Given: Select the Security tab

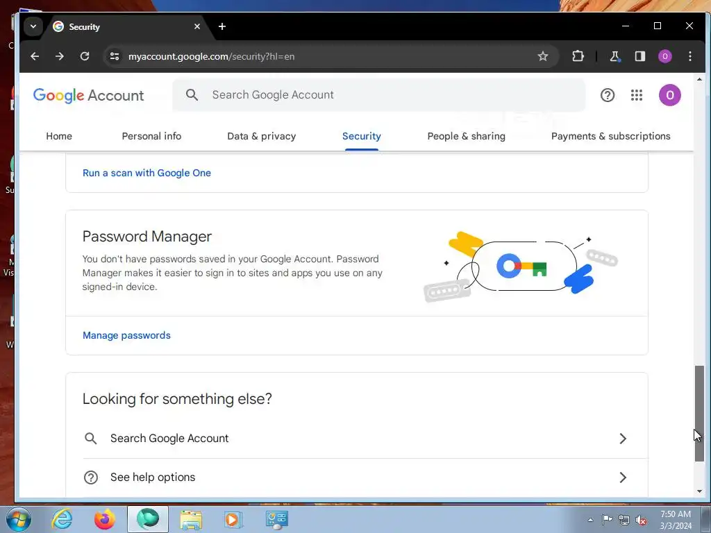Looking at the screenshot, I should click(x=361, y=136).
